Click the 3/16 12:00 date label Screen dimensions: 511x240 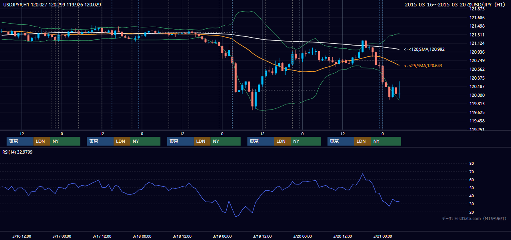click(x=22, y=236)
